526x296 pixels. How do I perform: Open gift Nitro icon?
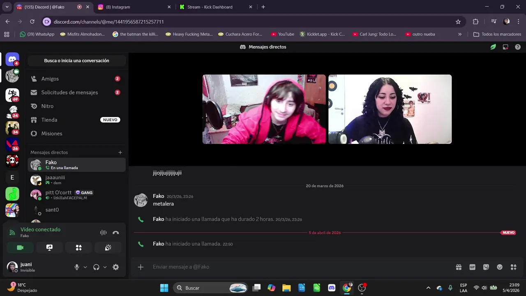click(x=459, y=267)
